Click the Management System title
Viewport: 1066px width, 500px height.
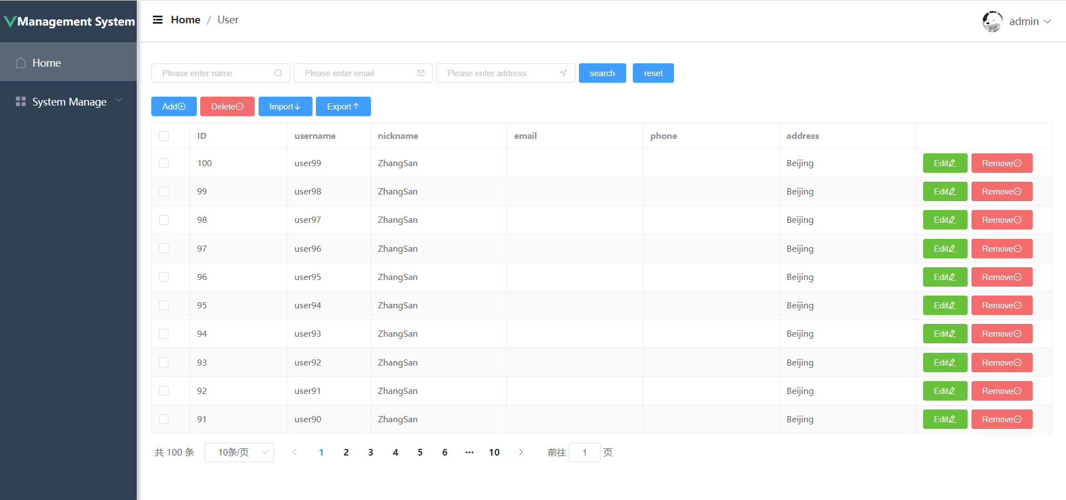pos(76,22)
